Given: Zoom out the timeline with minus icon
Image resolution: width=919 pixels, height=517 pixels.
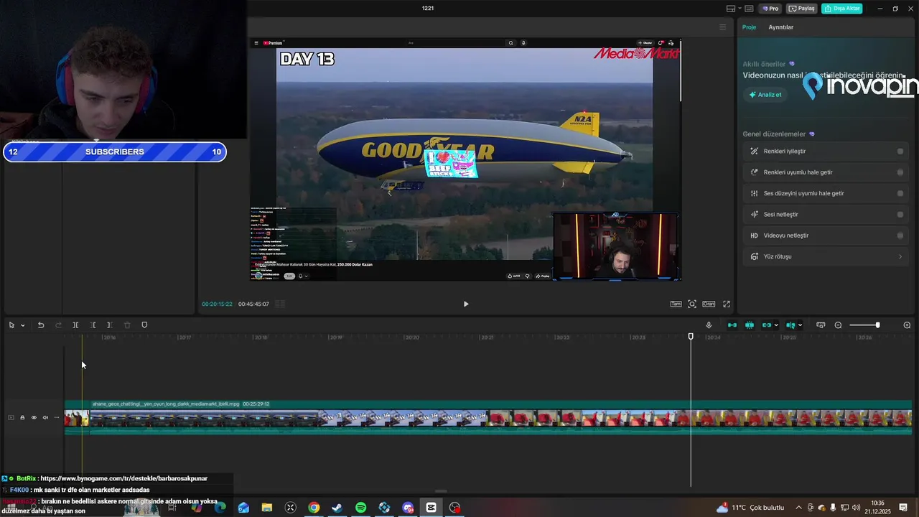Looking at the screenshot, I should click(x=838, y=325).
